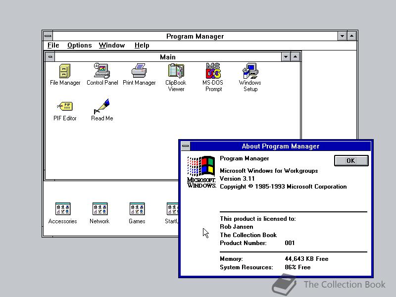Click the Microsoft Windows logo in About dialog
The width and height of the screenshot is (396, 297).
(x=201, y=172)
